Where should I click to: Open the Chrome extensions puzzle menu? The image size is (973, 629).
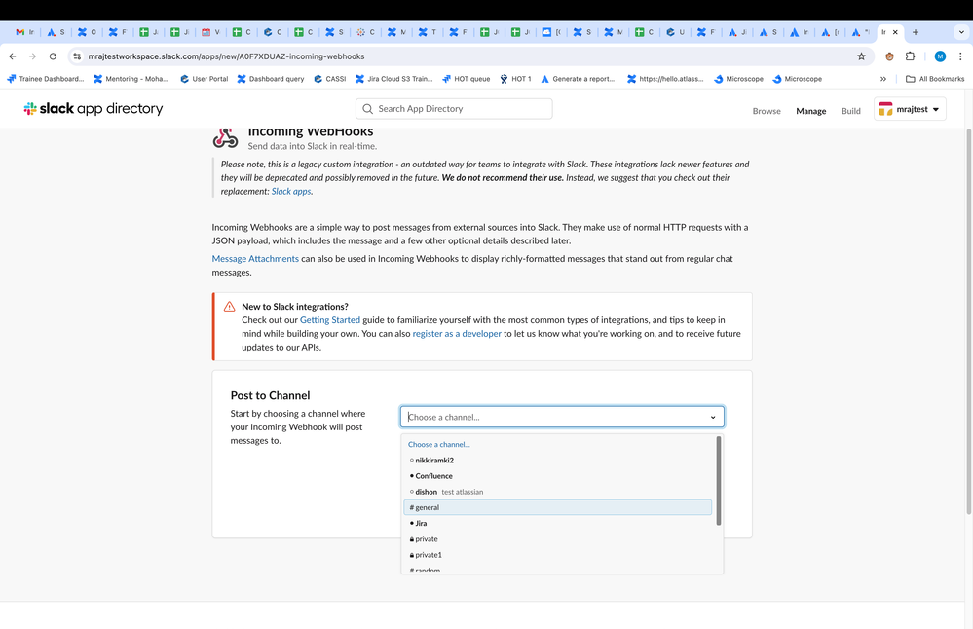tap(911, 56)
